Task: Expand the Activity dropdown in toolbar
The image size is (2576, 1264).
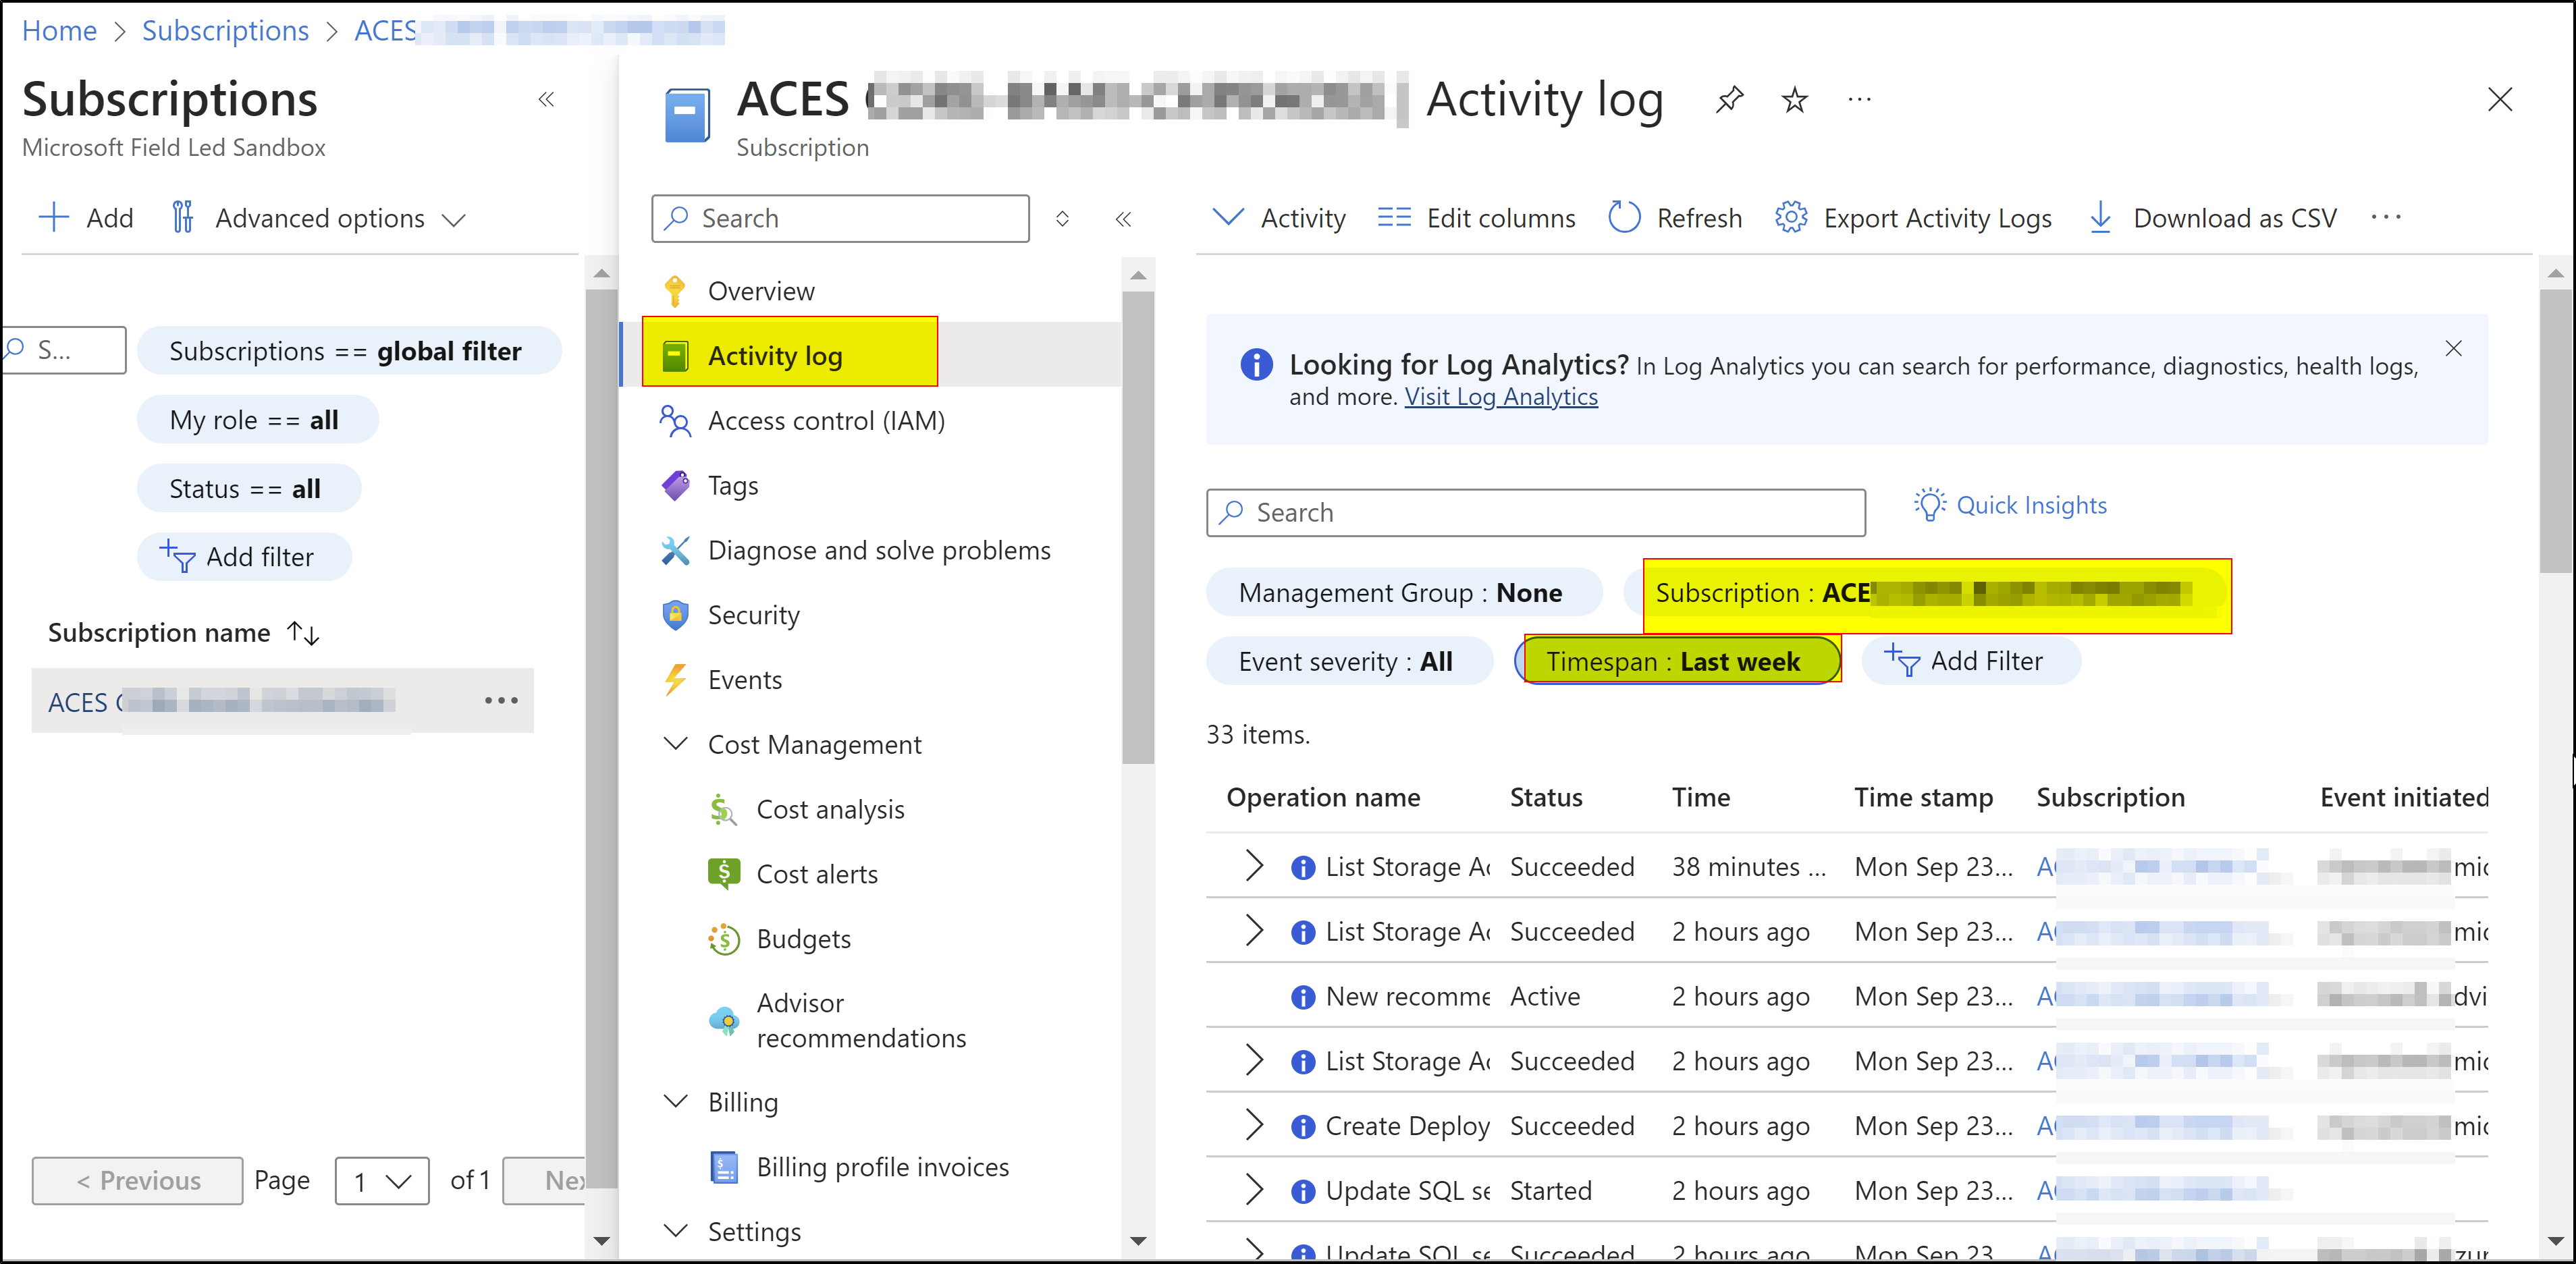Action: coord(1278,218)
